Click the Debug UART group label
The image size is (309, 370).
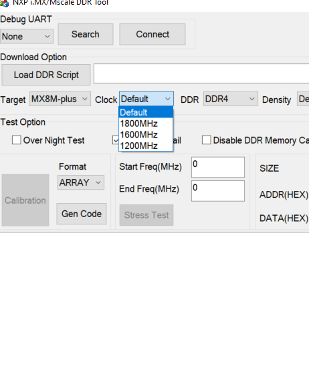tap(26, 19)
